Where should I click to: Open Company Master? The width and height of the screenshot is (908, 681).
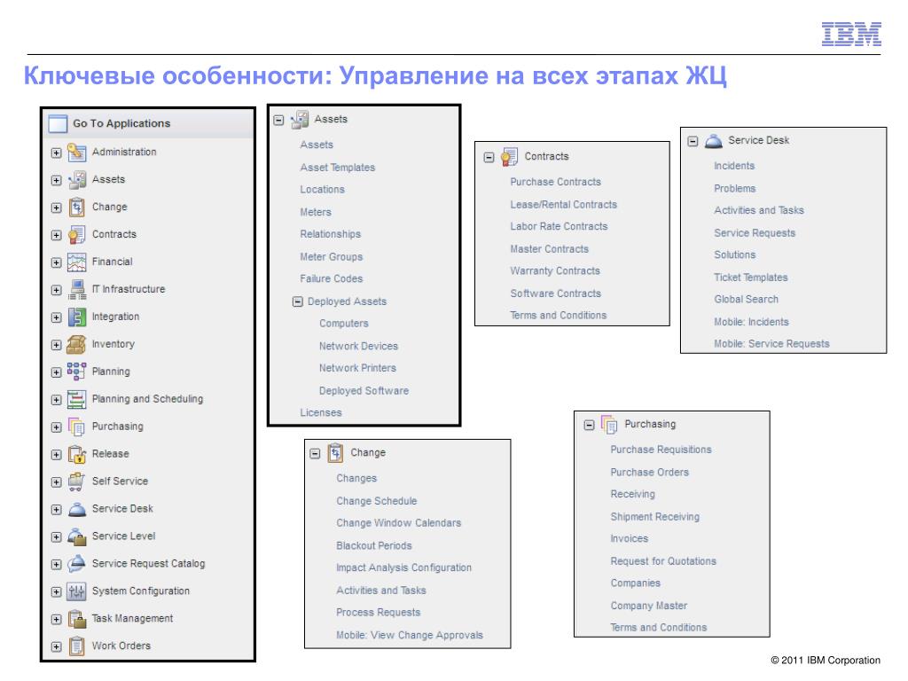(648, 606)
